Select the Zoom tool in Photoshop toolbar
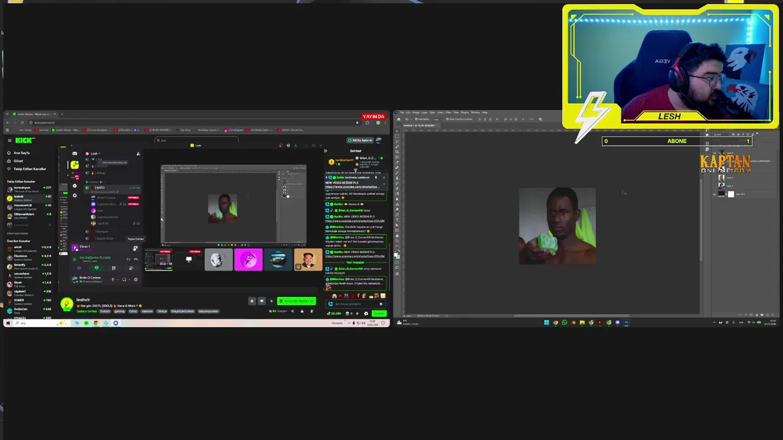 click(x=397, y=241)
